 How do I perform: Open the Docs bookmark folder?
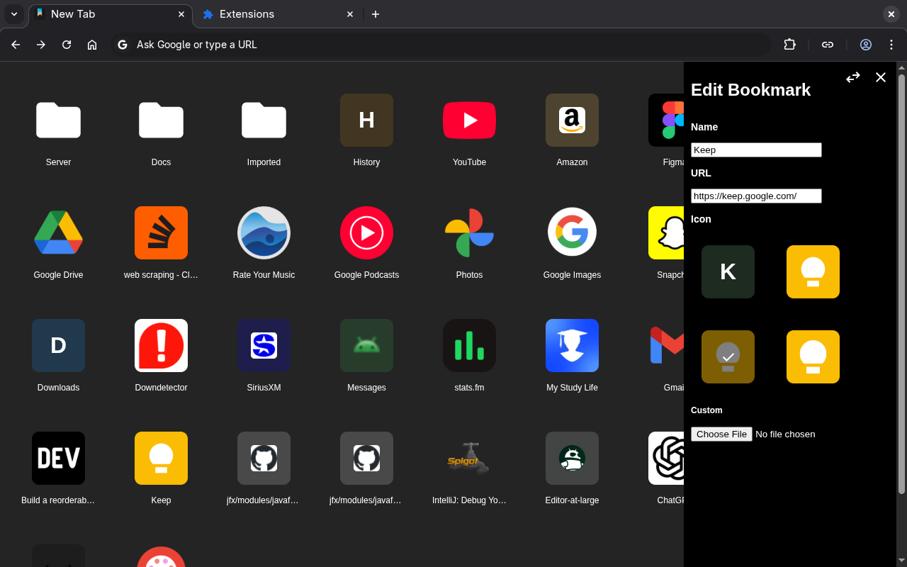click(161, 120)
